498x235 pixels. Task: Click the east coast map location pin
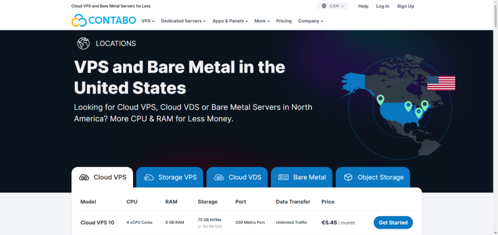425,105
